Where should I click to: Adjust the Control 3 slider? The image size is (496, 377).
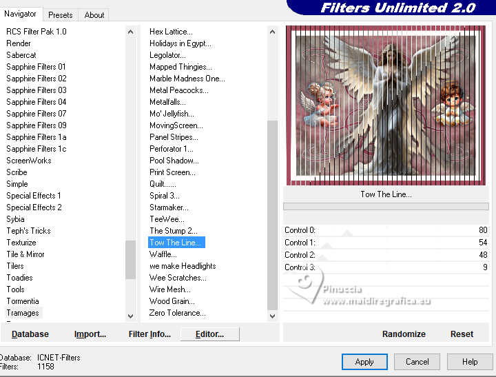click(386, 267)
